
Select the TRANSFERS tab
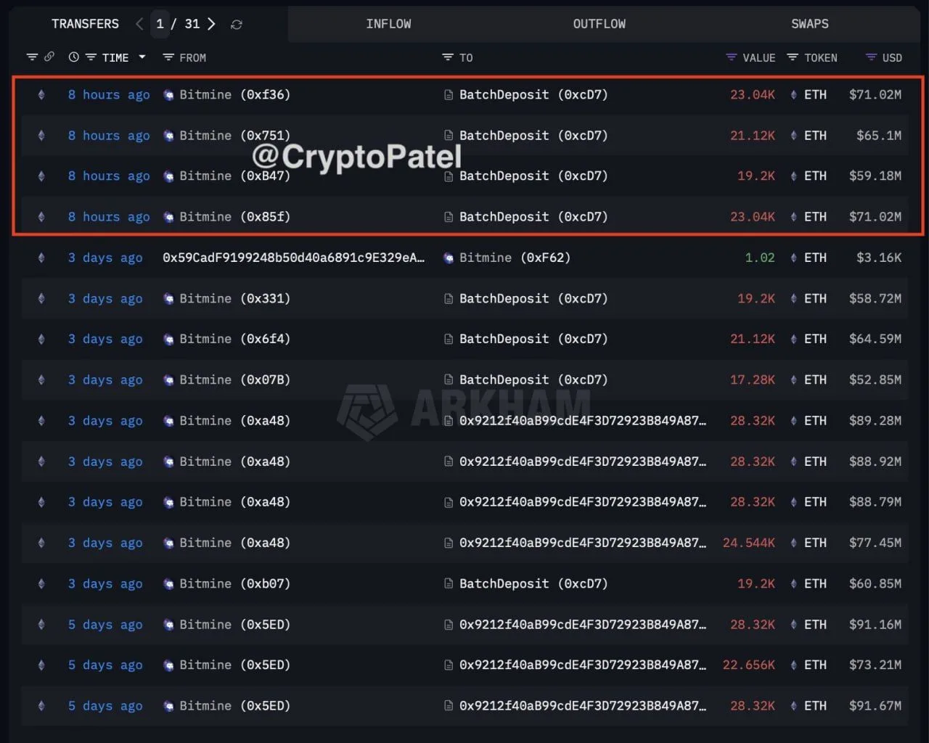85,24
